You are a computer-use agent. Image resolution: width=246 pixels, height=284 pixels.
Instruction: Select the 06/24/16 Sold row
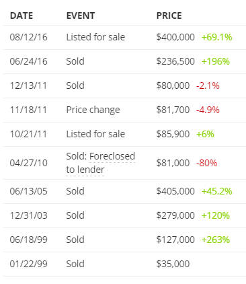124,61
